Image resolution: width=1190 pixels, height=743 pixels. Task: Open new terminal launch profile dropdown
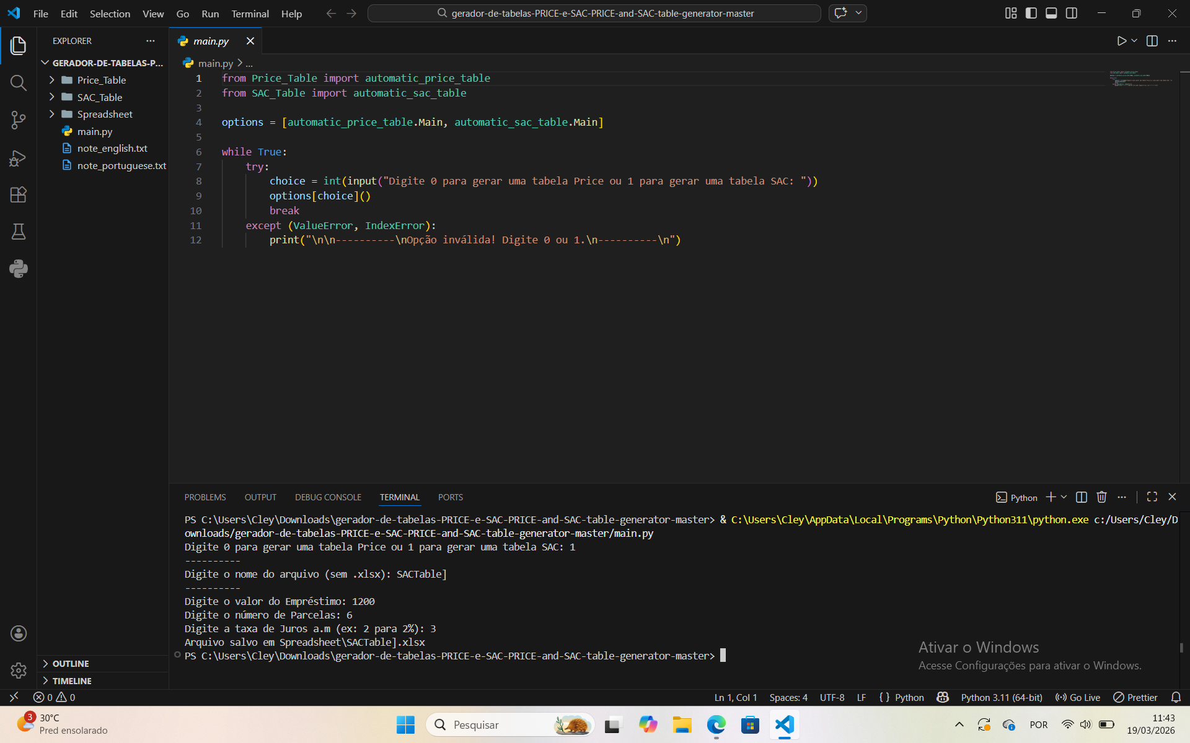1064,497
